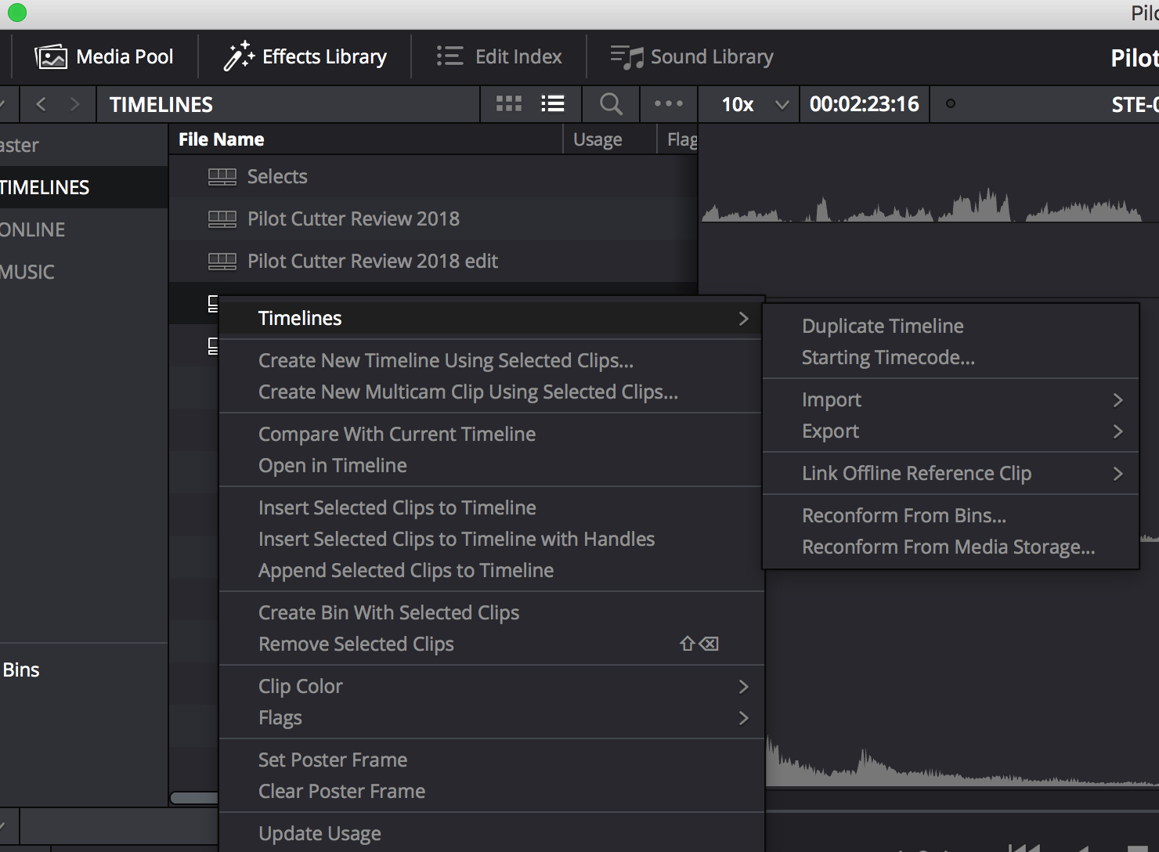This screenshot has width=1159, height=852.
Task: Switch media pool to thumbnail grid view
Action: point(509,103)
